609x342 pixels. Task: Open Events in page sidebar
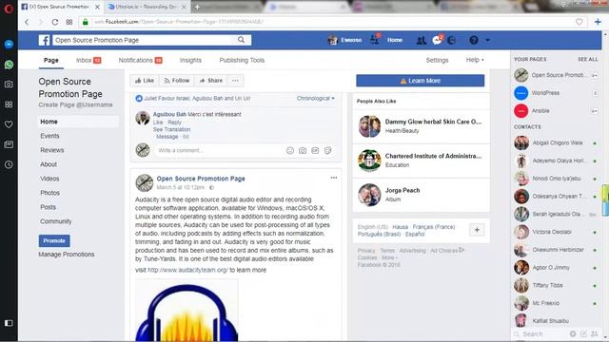(x=49, y=136)
